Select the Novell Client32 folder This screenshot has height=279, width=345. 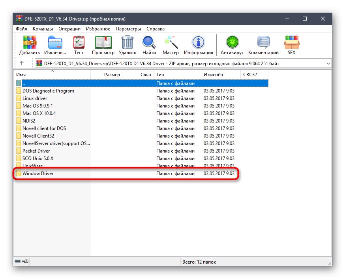click(38, 136)
